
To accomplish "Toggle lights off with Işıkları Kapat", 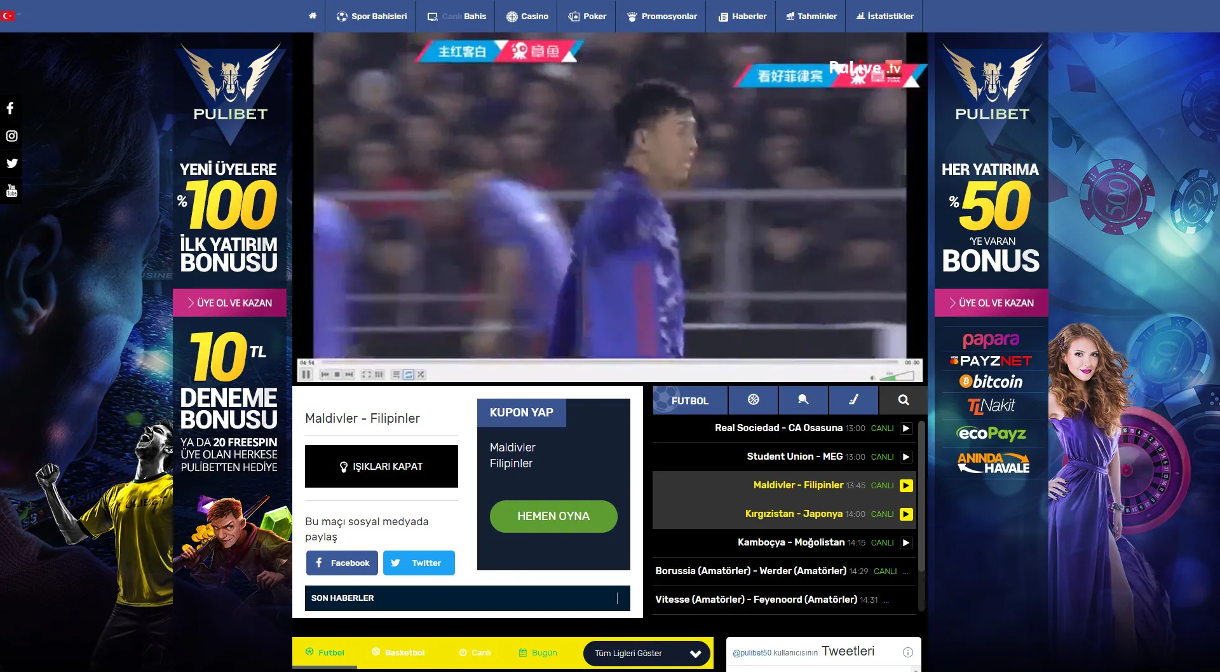I will coord(381,467).
